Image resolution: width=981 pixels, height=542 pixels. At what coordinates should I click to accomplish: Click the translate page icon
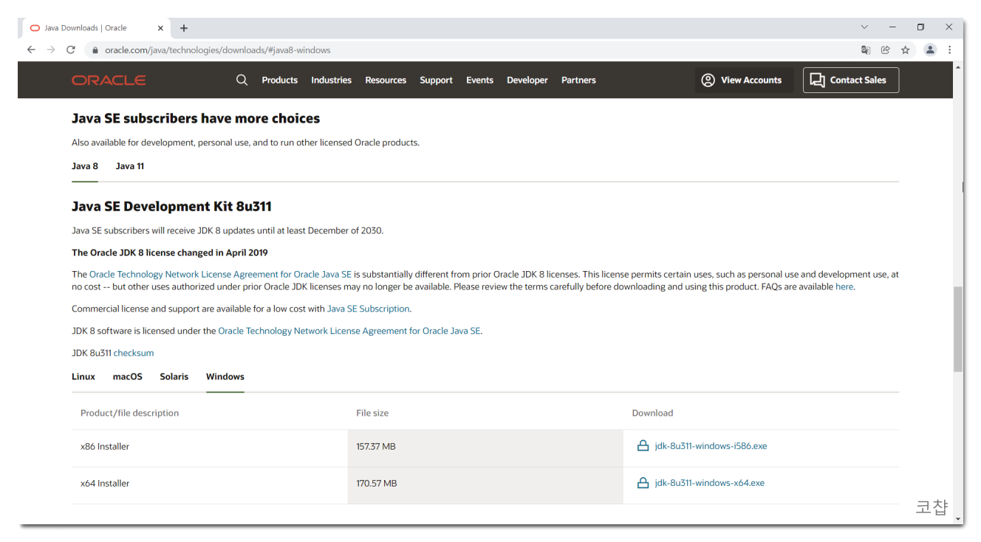tap(866, 49)
